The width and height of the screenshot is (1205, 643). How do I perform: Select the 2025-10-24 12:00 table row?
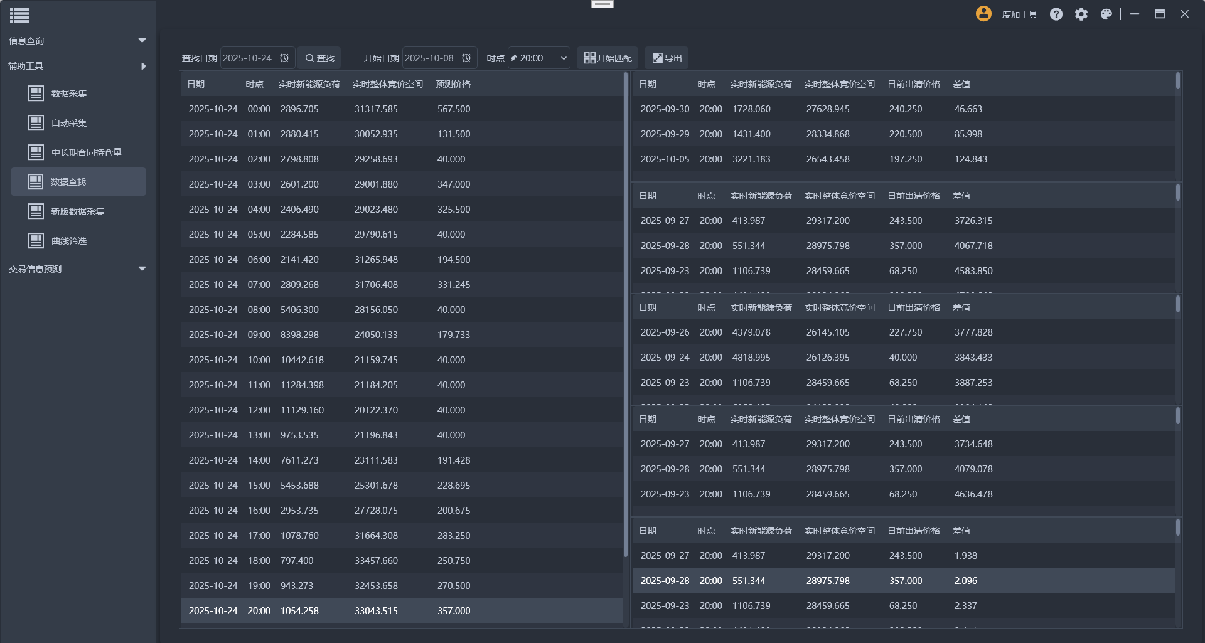coord(402,410)
